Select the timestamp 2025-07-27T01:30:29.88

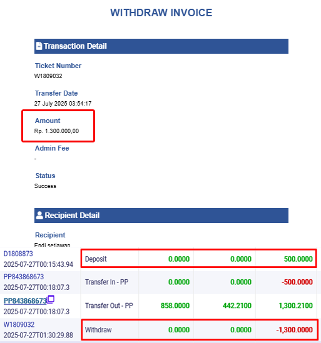pyautogui.click(x=38, y=336)
